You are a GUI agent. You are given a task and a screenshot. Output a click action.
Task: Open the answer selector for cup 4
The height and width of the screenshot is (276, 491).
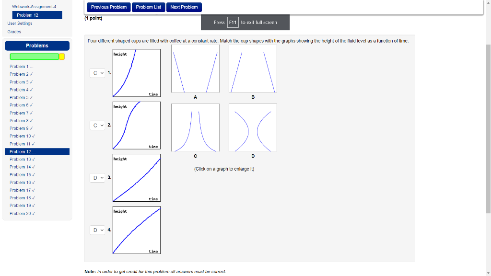(97, 230)
